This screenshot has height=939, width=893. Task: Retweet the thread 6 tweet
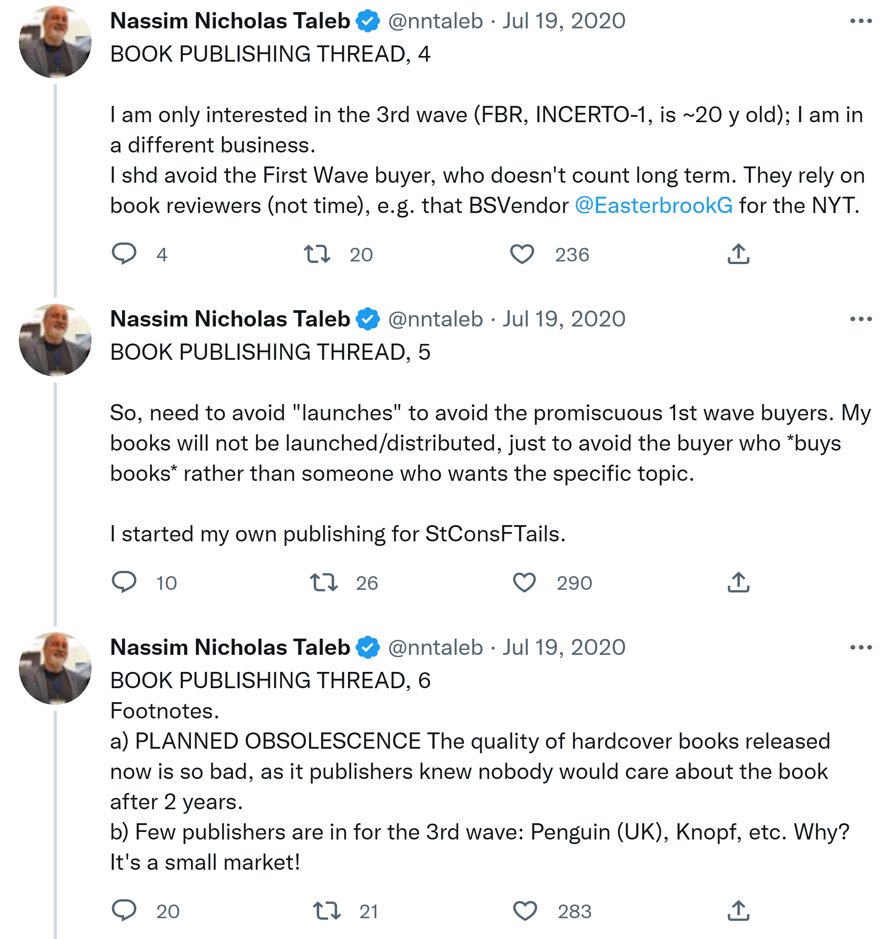pyautogui.click(x=327, y=911)
